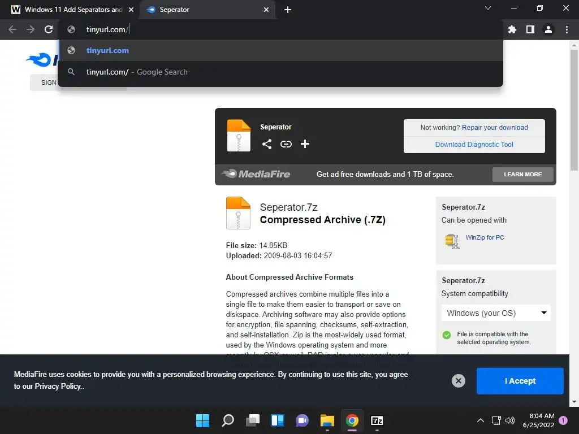Click the Download Diagnostic Tool link

point(474,145)
